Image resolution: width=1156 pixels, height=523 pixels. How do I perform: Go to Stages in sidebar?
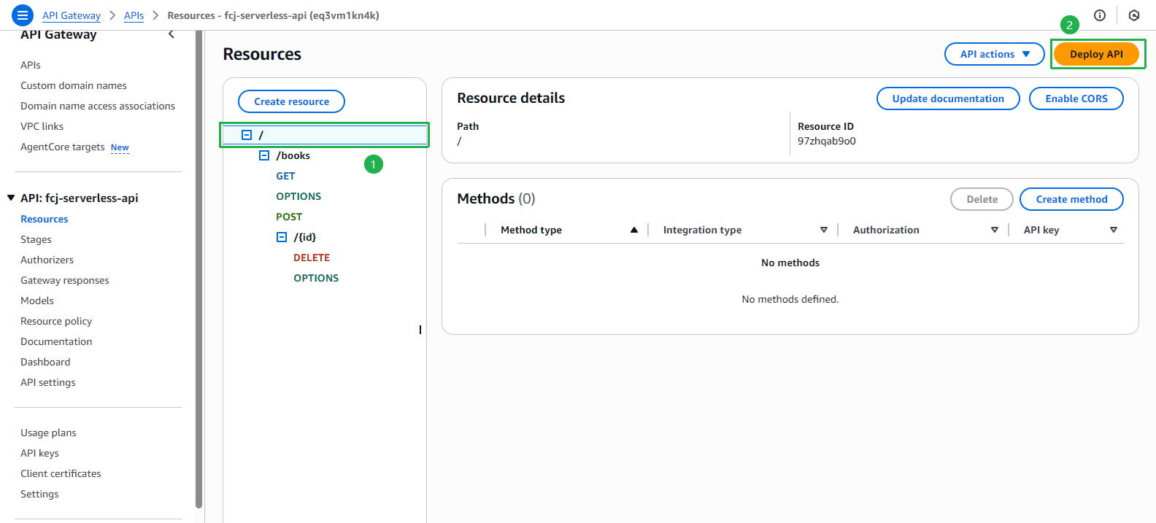(36, 239)
